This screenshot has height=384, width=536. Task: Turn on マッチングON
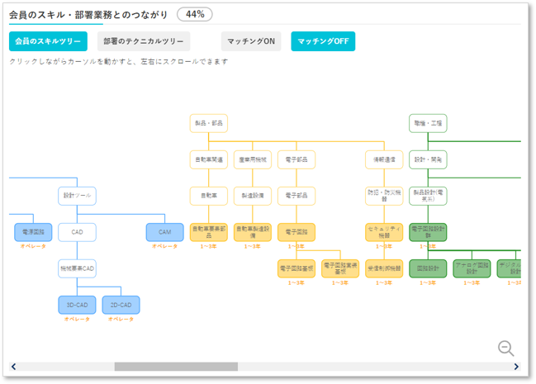pyautogui.click(x=251, y=41)
